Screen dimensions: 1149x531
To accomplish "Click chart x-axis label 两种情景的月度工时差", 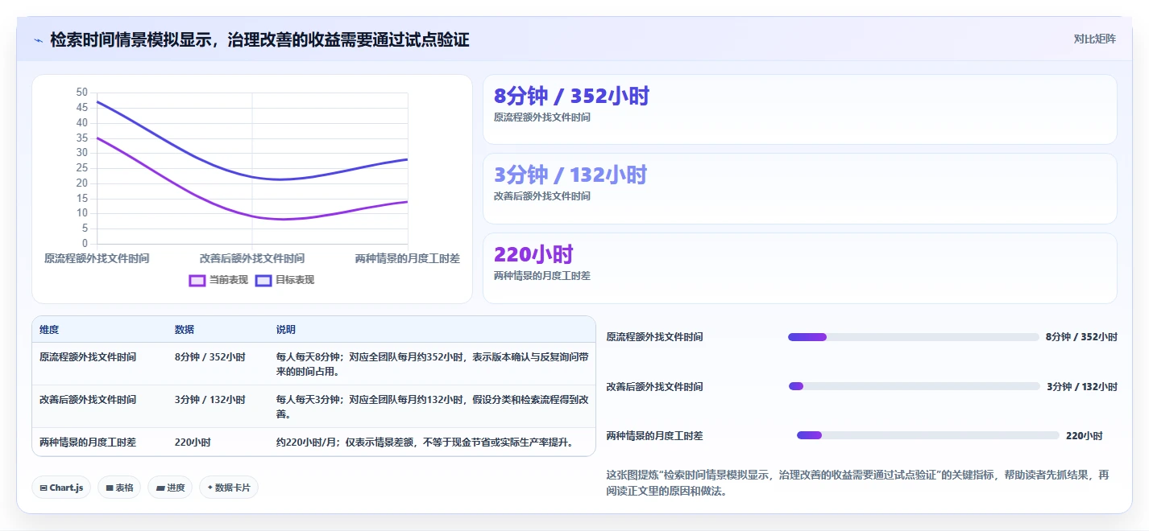I will [x=408, y=258].
